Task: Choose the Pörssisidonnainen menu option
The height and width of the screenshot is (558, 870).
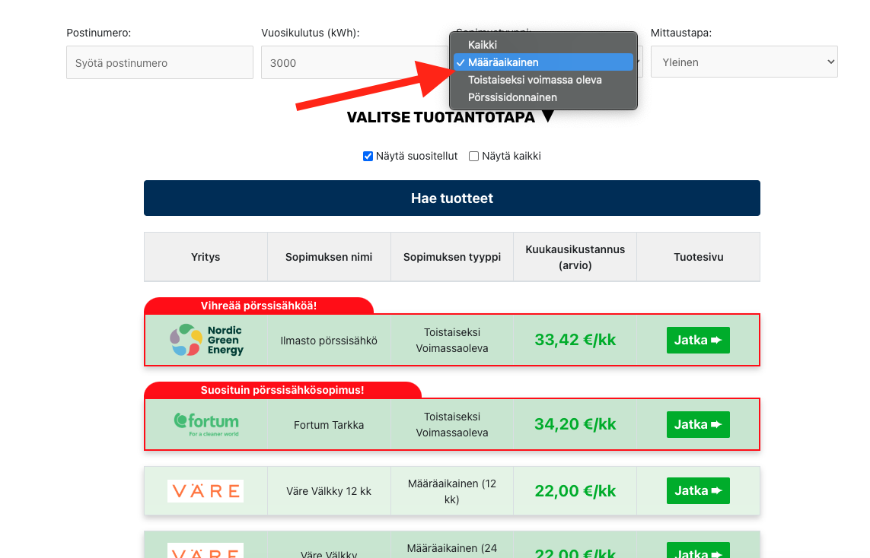Action: click(x=543, y=97)
